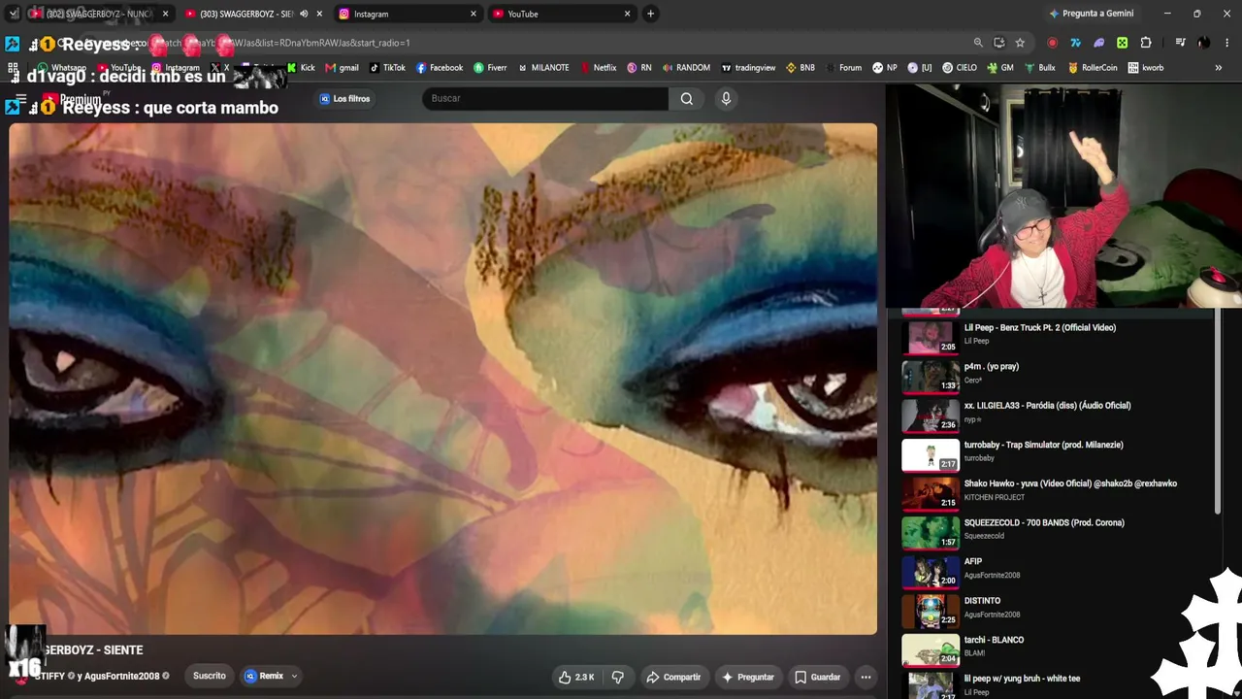Expand the Remix dropdown arrow
Viewport: 1242px width, 699px height.
[294, 677]
